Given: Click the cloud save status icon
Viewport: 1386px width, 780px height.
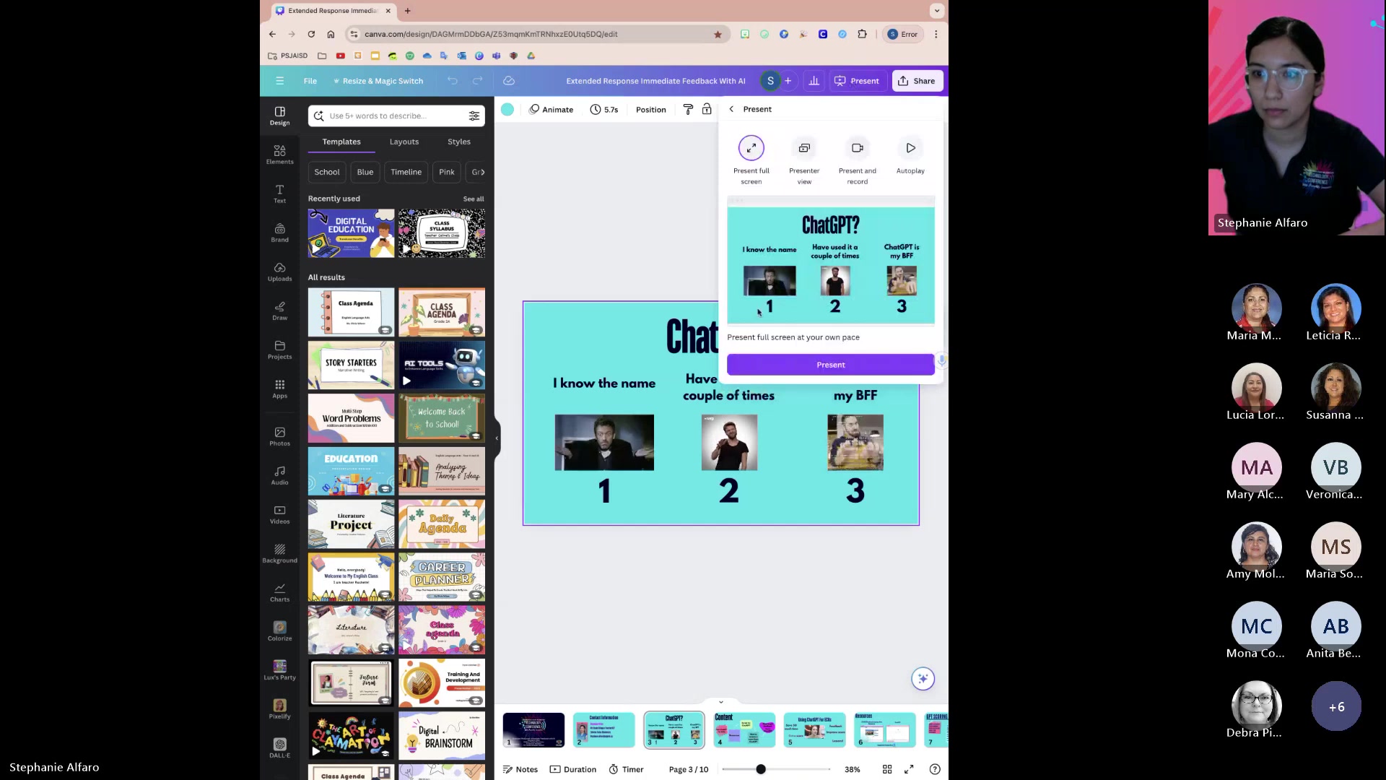Looking at the screenshot, I should [x=508, y=81].
